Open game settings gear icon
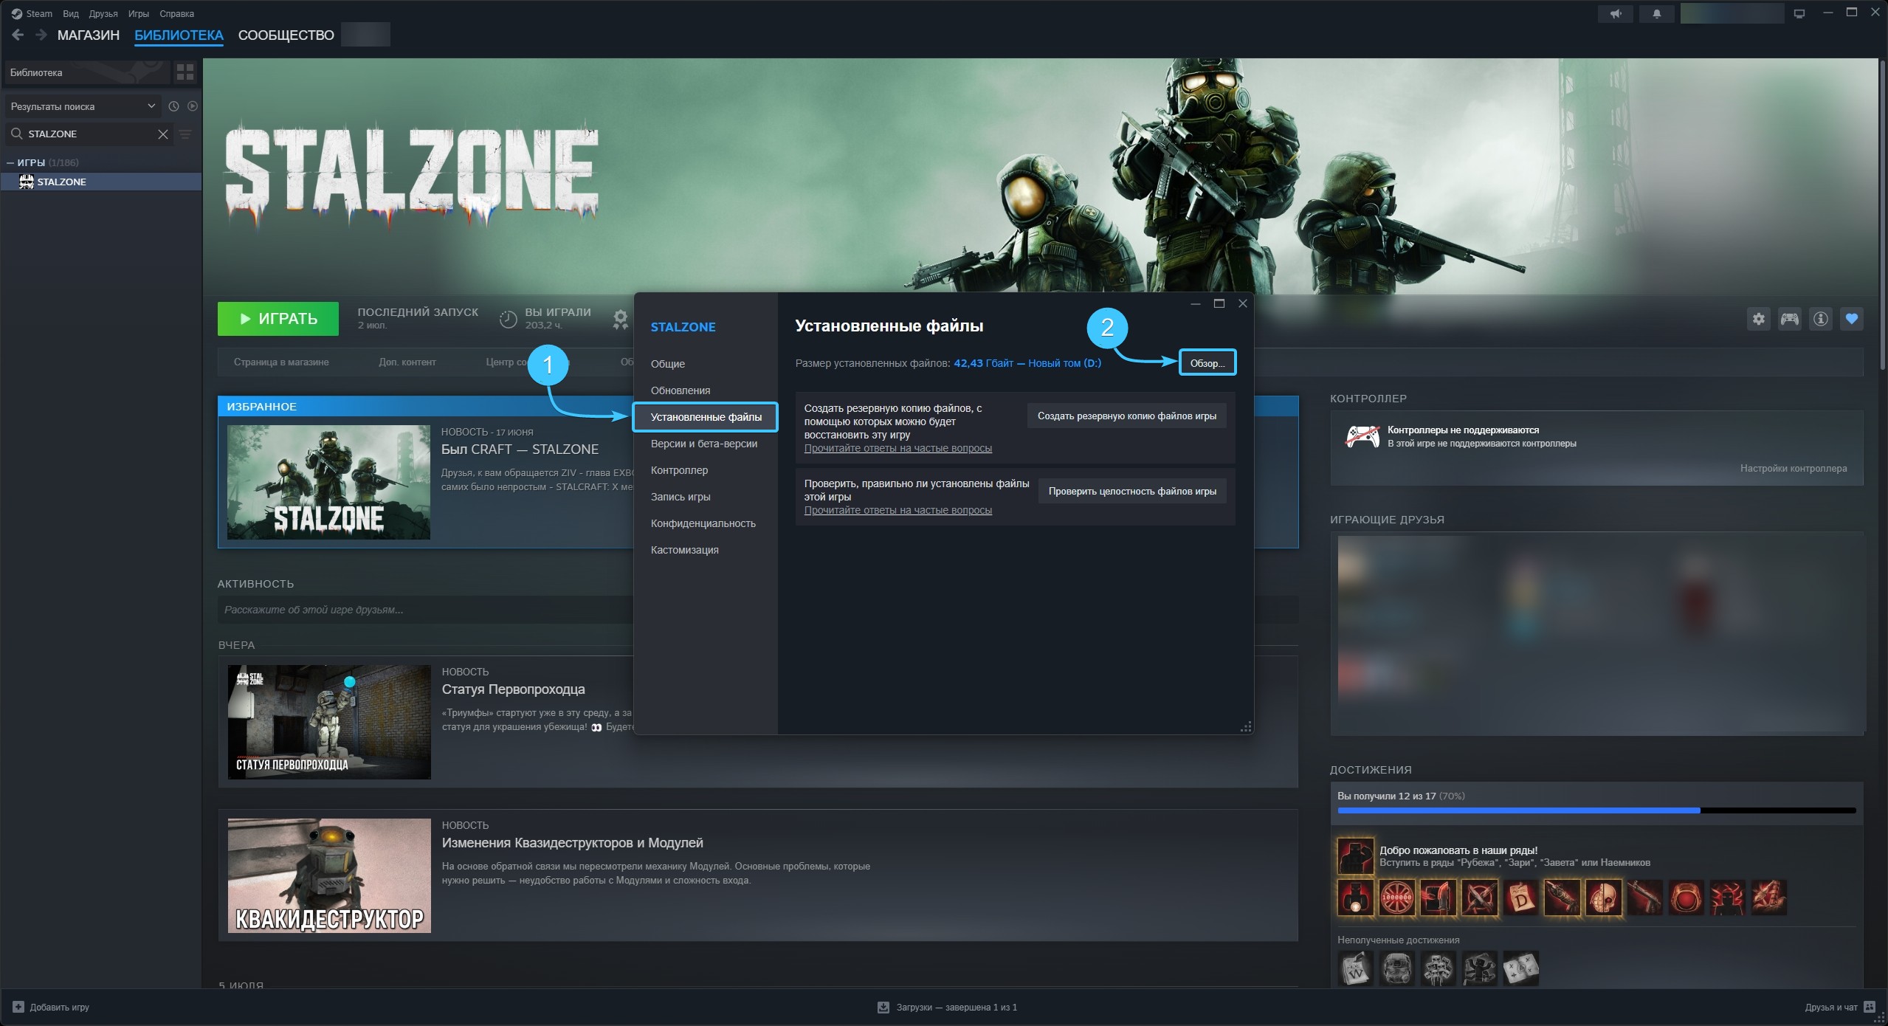The image size is (1888, 1026). pyautogui.click(x=1759, y=319)
